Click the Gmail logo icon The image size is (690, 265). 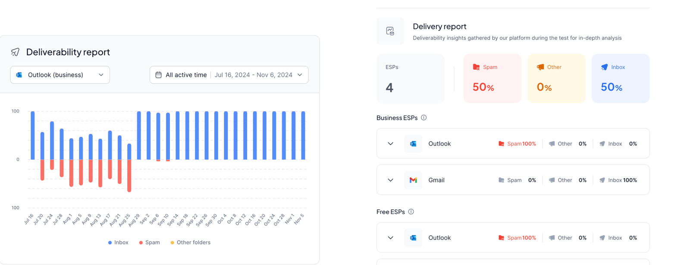pos(413,180)
